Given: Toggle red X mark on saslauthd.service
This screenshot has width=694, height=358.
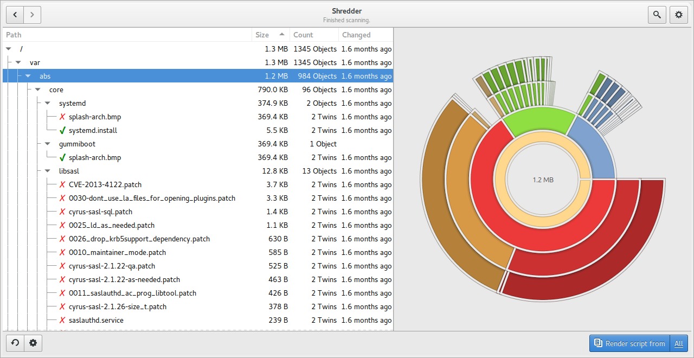Looking at the screenshot, I should point(63,320).
